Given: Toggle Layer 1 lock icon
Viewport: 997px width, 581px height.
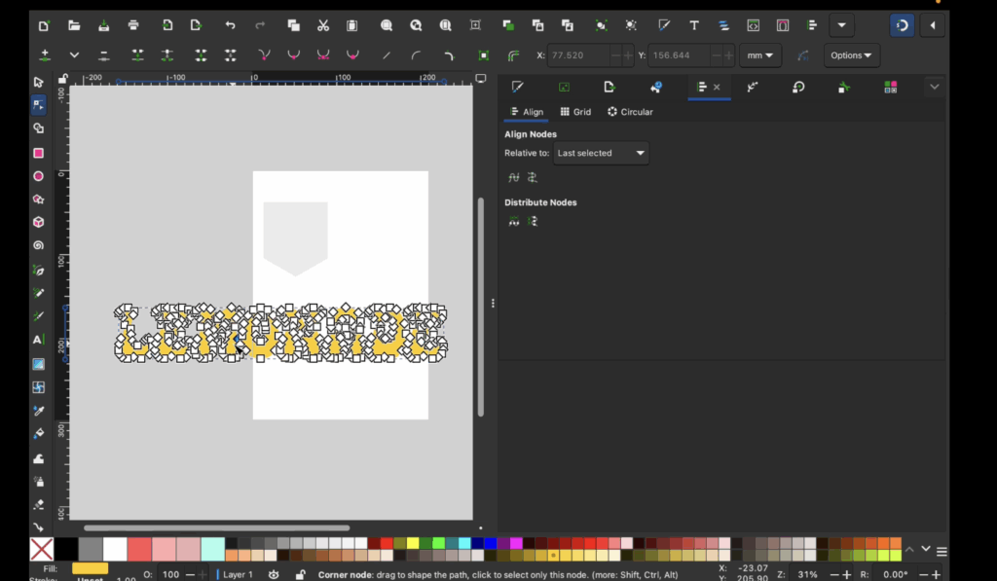Looking at the screenshot, I should pyautogui.click(x=300, y=574).
